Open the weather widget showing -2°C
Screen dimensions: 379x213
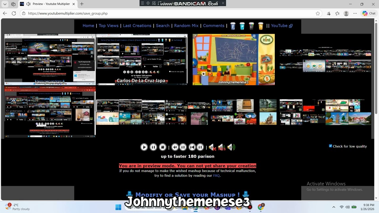point(17,207)
